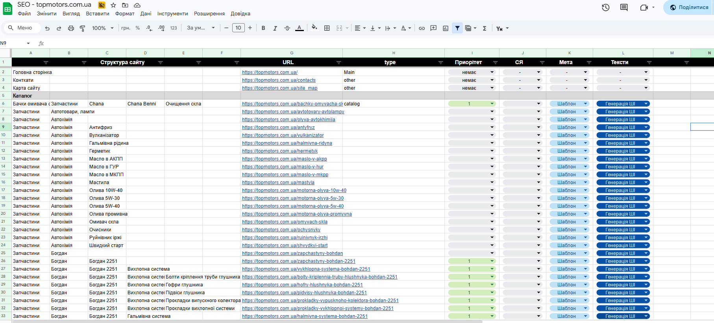Open horizontal align options
This screenshot has height=323, width=714.
[x=360, y=28]
